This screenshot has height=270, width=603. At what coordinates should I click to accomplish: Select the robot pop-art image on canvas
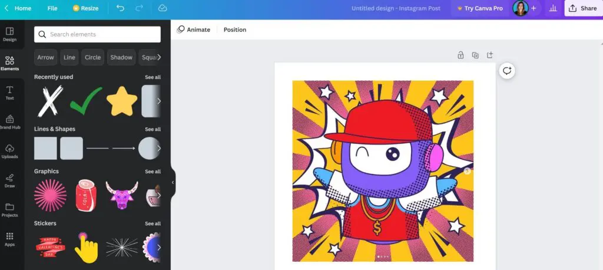coord(383,171)
